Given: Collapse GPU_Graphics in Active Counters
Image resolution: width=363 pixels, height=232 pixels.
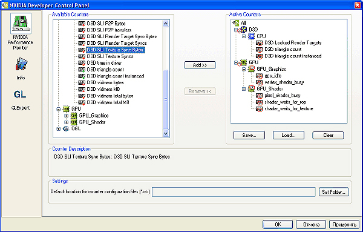Looking at the screenshot, I should coord(244,69).
